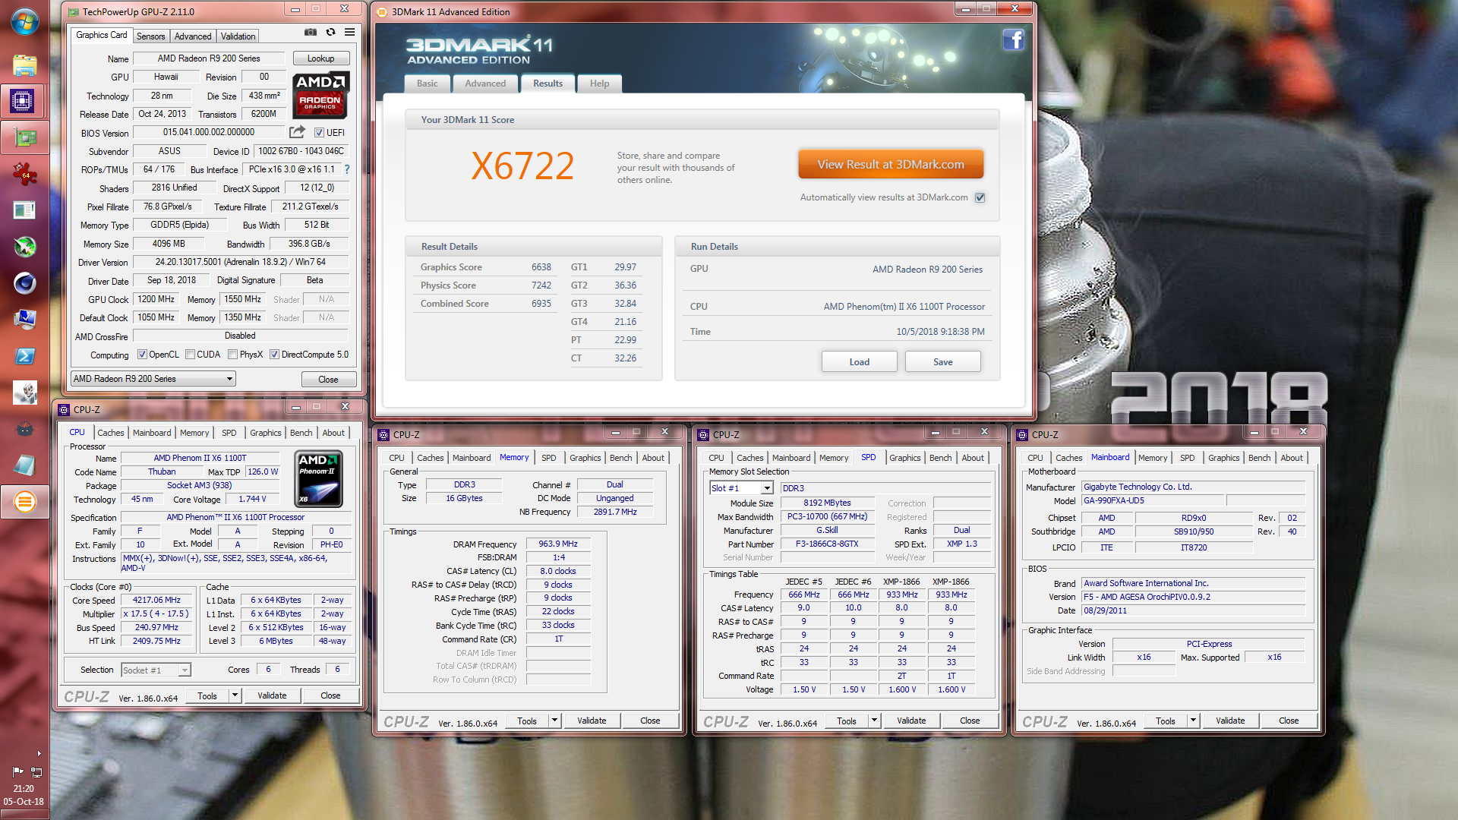Open File Explorer from the taskbar
The image size is (1458, 820).
click(24, 65)
